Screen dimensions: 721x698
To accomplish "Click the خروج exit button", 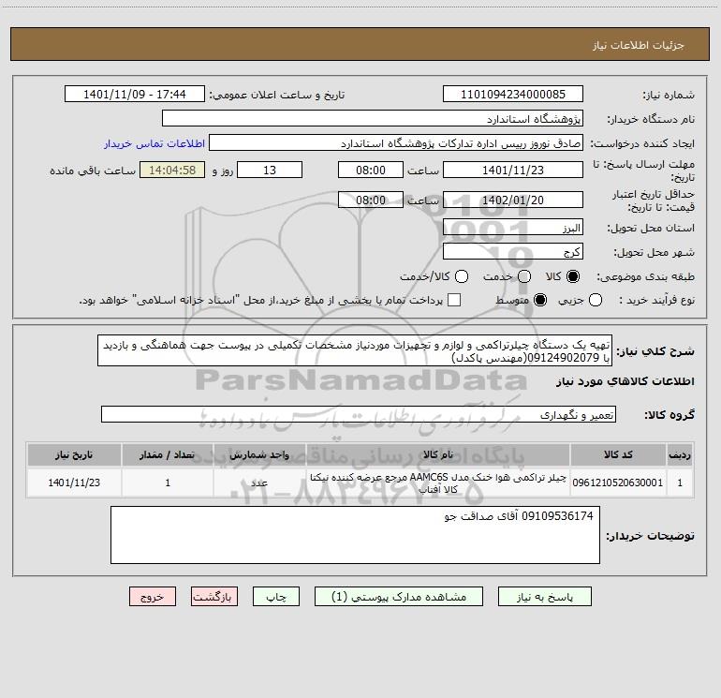I will coord(153,597).
